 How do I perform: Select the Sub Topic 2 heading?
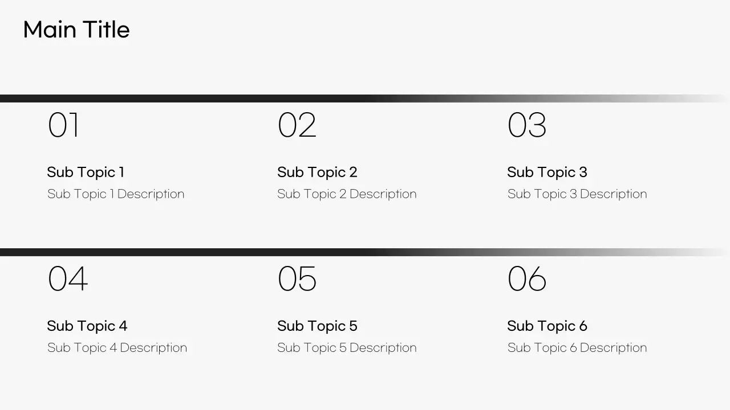[x=317, y=172]
